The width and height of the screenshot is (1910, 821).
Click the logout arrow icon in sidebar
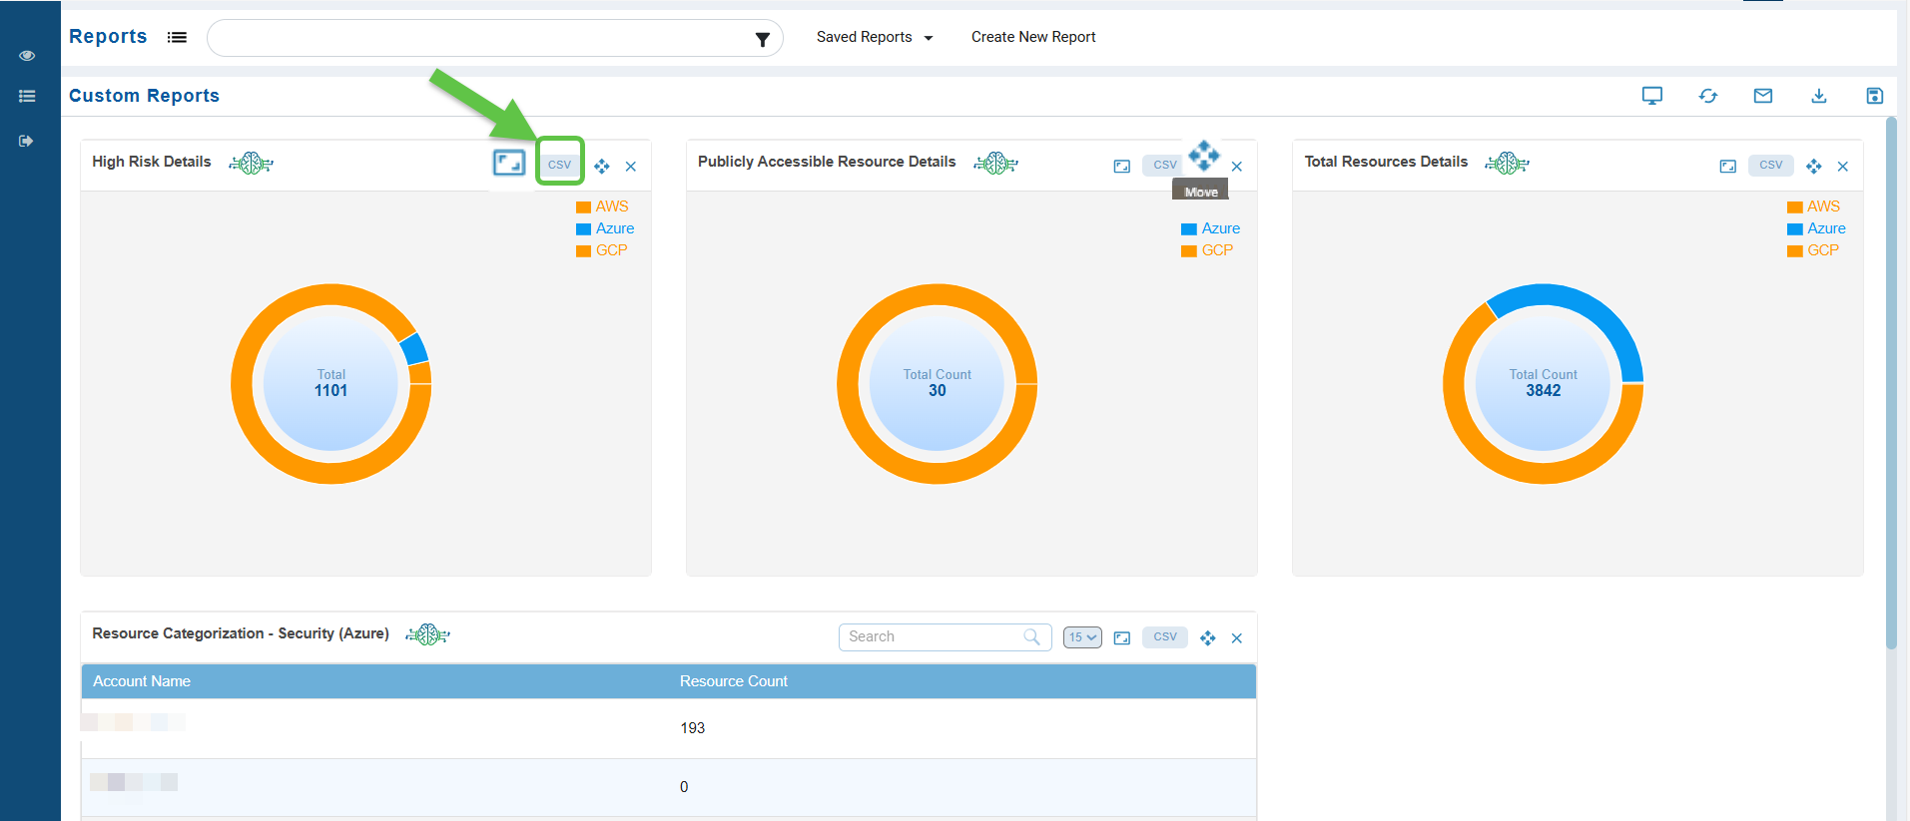27,141
